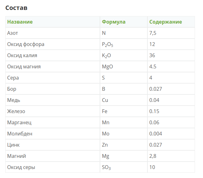Select the "Железо" name cell
Screen dimensions: 203x178
tap(16, 111)
